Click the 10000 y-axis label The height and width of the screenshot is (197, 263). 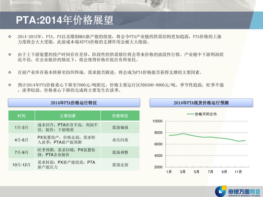point(157,121)
